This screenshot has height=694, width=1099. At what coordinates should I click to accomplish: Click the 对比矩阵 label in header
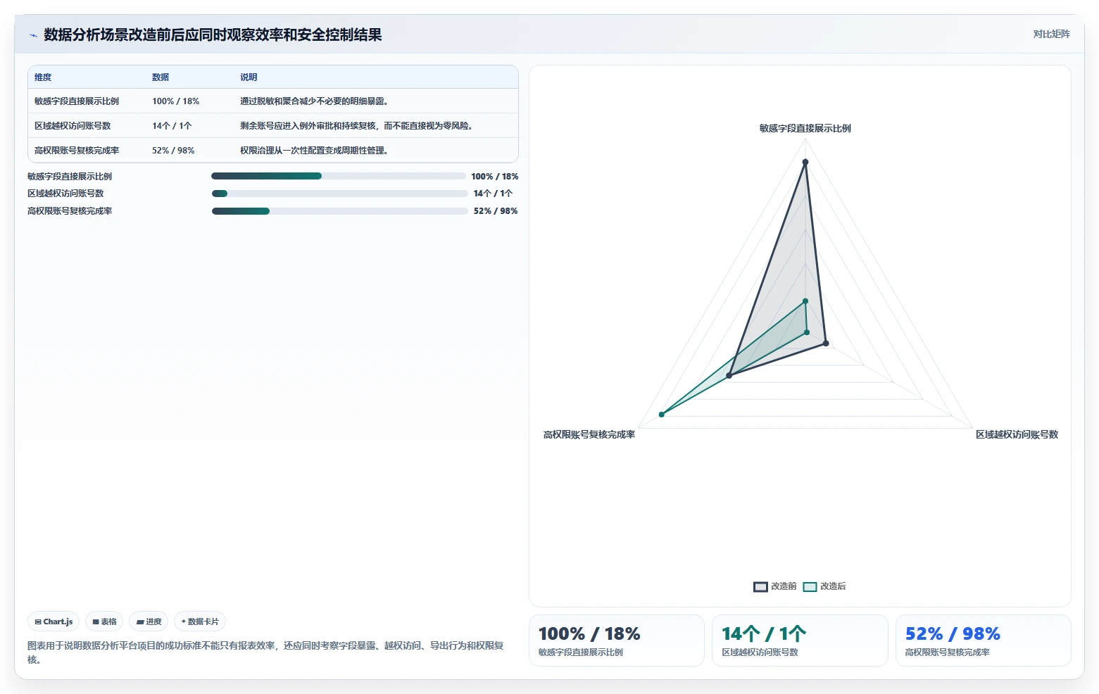(x=1051, y=34)
